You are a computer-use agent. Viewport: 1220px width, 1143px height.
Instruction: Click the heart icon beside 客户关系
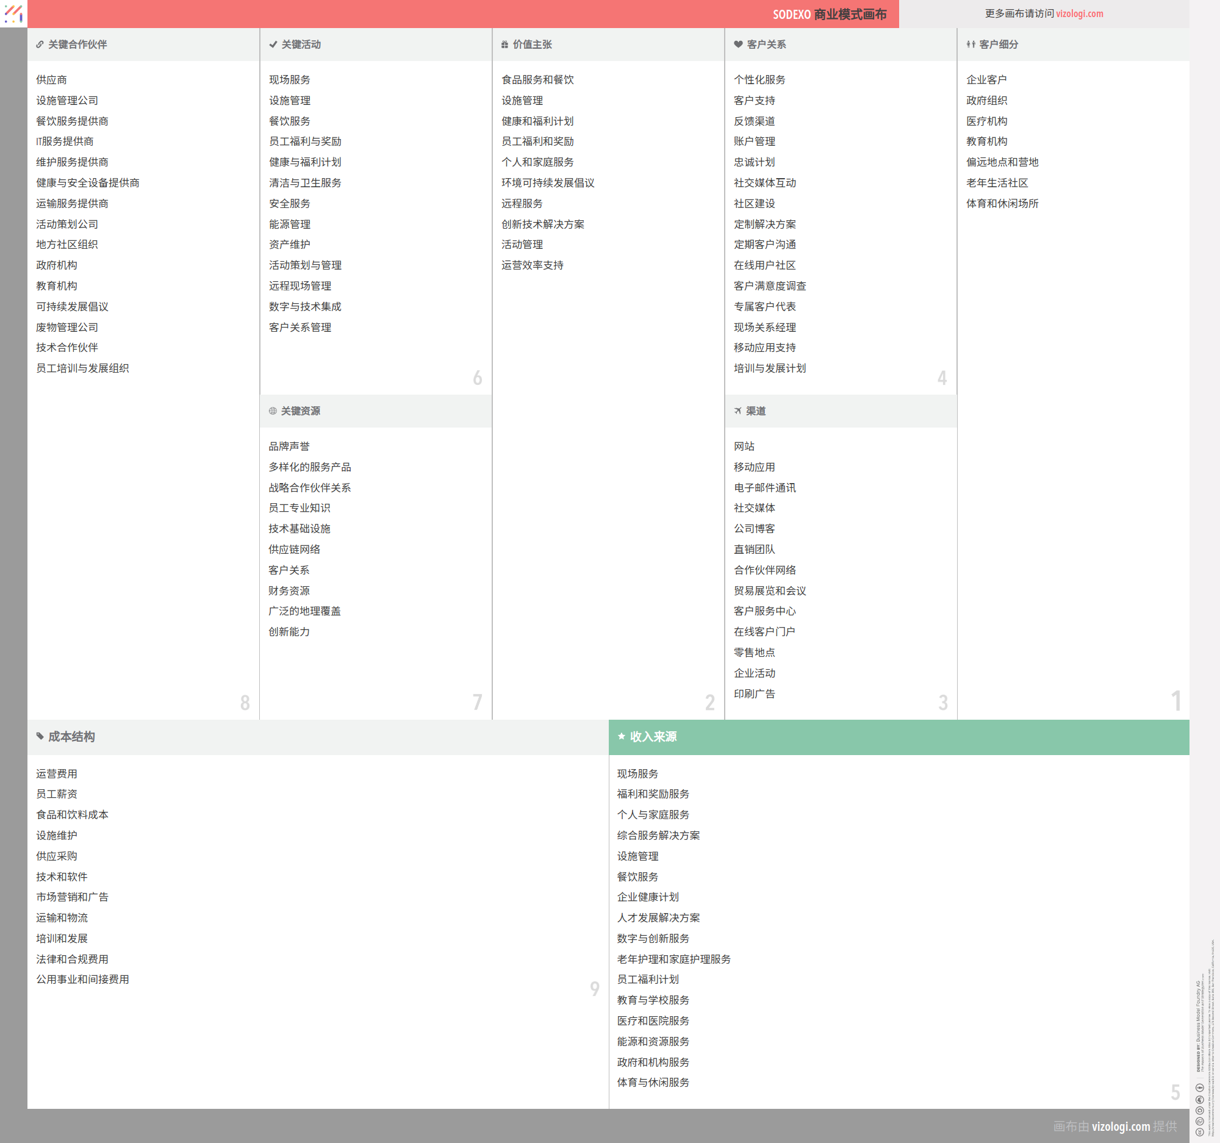(x=738, y=45)
